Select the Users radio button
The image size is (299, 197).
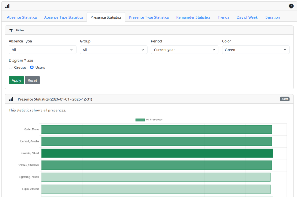coord(32,68)
